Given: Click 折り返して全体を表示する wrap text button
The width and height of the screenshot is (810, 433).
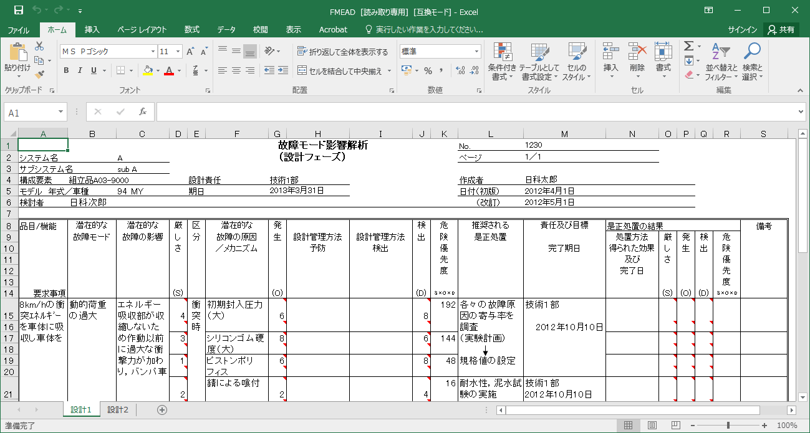Looking at the screenshot, I should coord(343,52).
